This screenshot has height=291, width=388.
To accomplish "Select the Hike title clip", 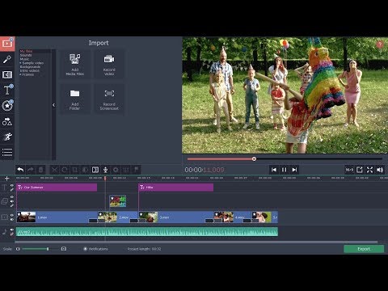I will tap(176, 188).
